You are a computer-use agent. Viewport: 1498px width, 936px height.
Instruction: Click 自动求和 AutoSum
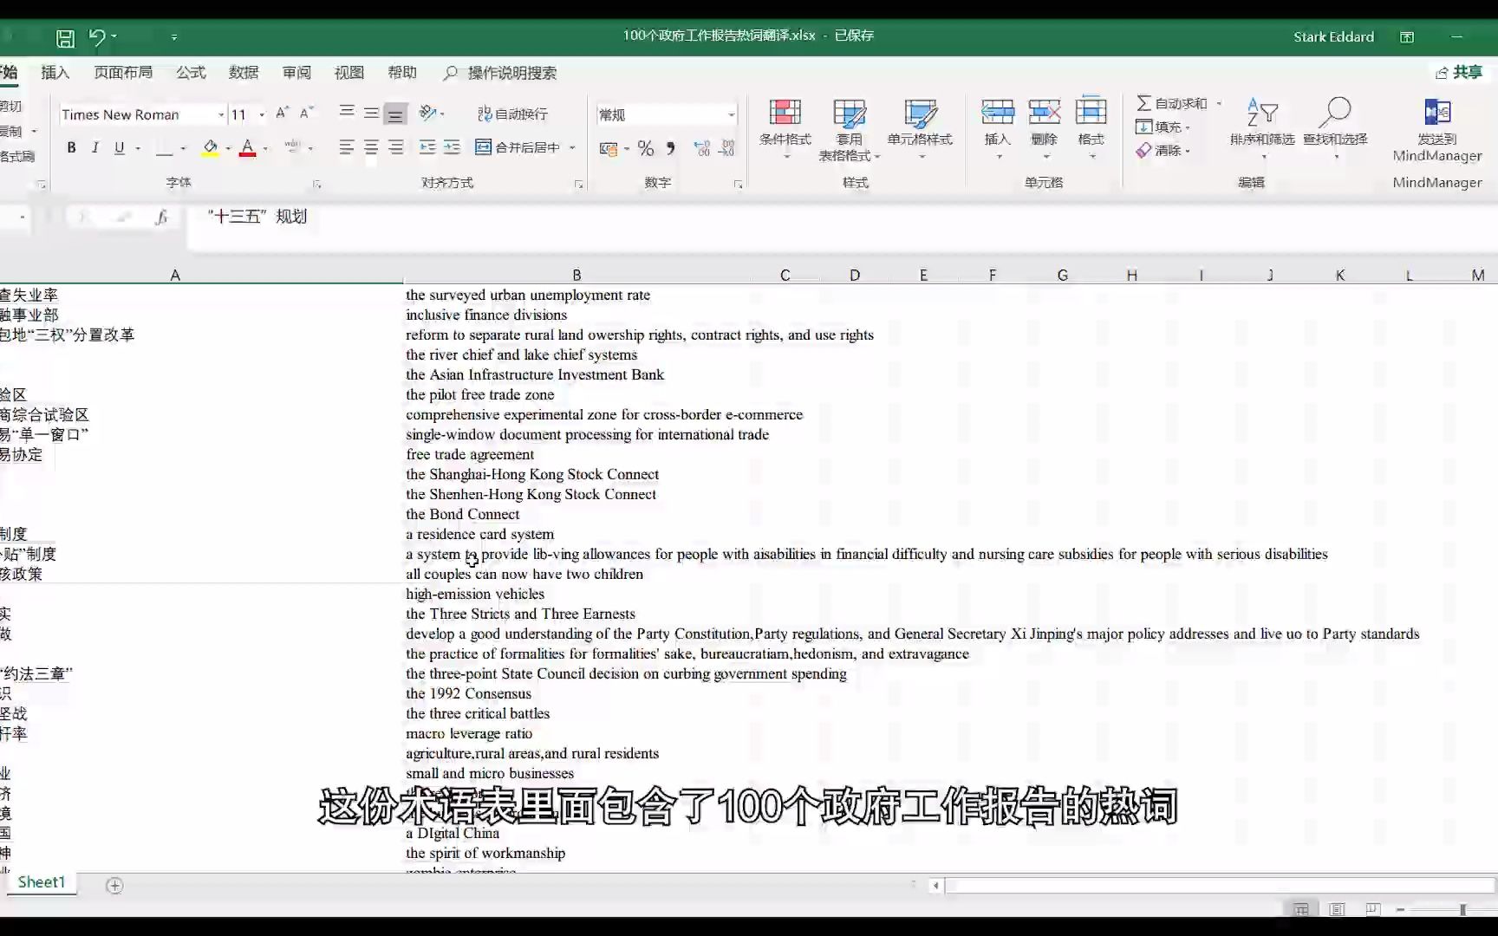[1172, 103]
